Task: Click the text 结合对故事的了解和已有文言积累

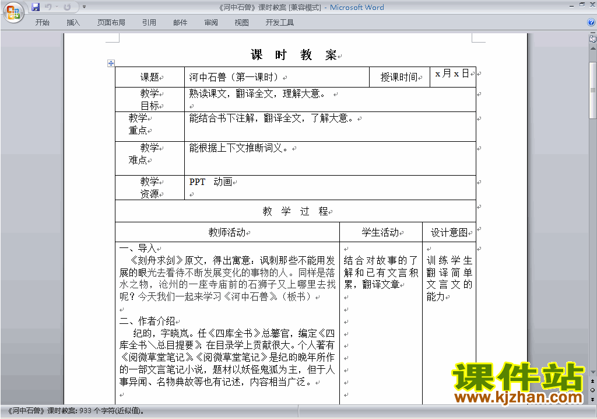Action: (x=381, y=273)
